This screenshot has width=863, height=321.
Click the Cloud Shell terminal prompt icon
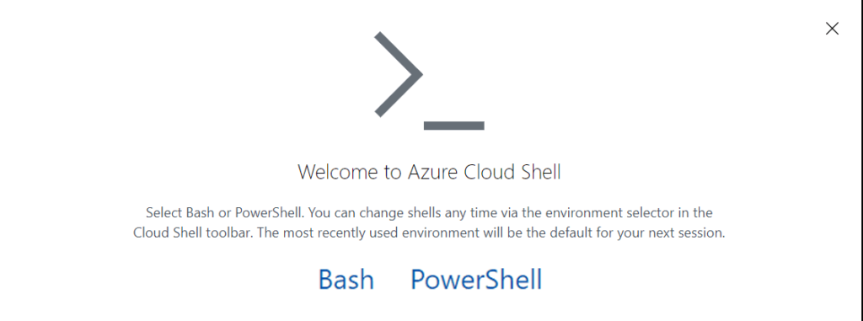tap(429, 81)
